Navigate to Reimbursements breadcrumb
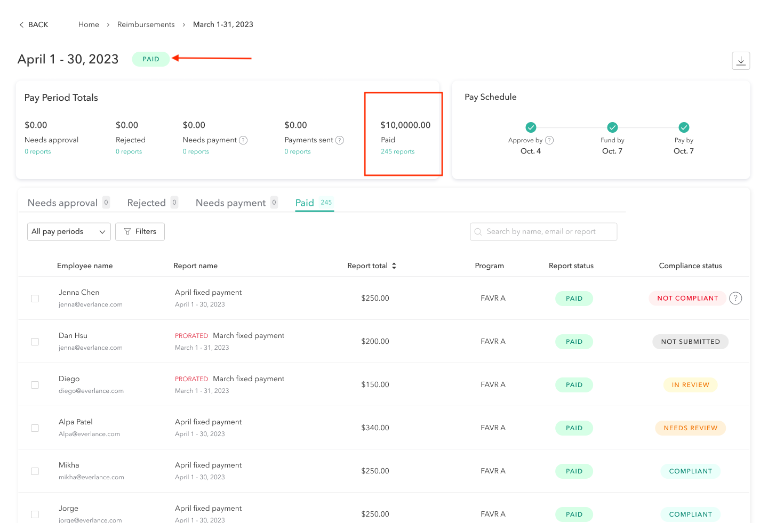The width and height of the screenshot is (768, 523). click(146, 25)
